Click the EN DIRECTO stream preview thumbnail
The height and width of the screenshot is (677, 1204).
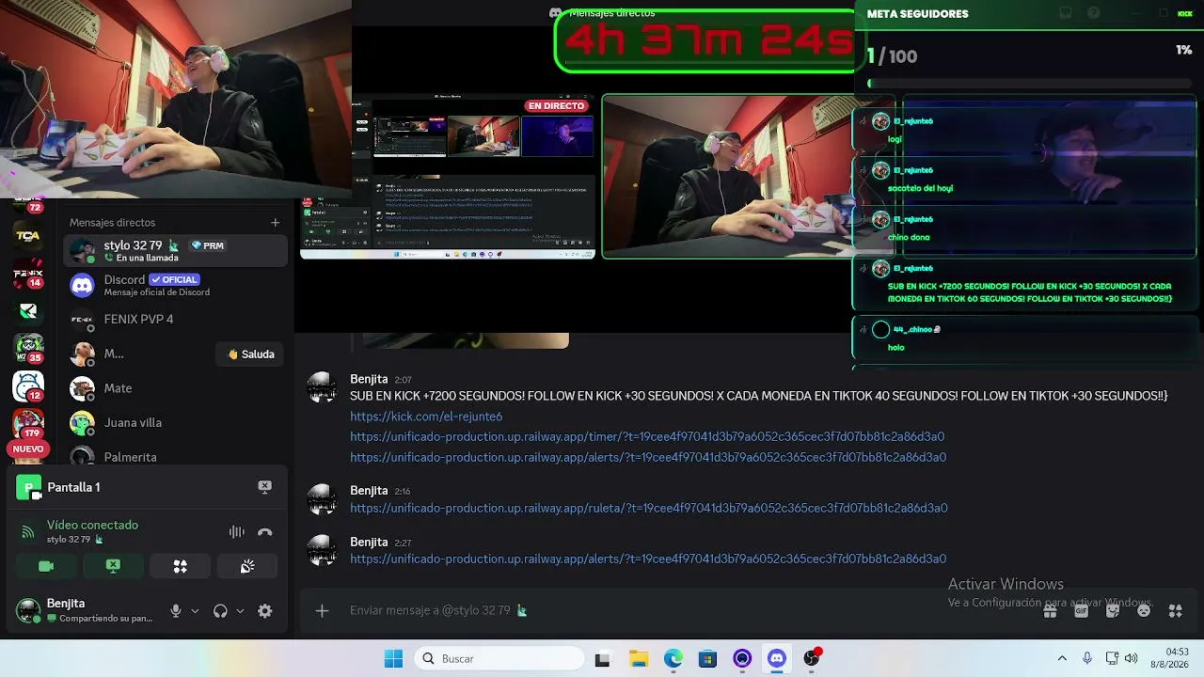click(x=448, y=175)
